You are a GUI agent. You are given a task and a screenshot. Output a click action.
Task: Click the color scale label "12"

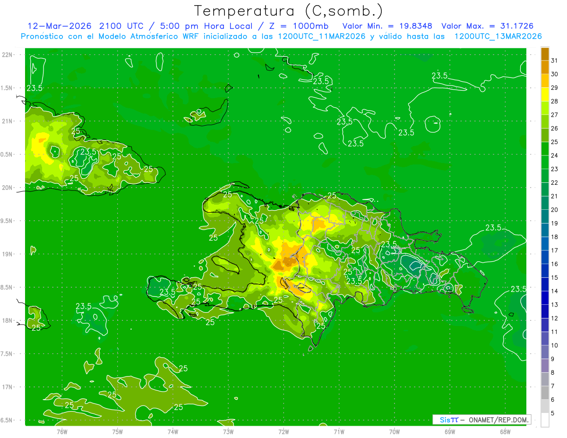pyautogui.click(x=555, y=318)
